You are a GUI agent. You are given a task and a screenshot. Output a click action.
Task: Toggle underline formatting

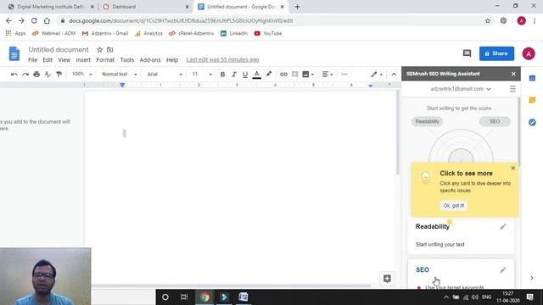245,74
